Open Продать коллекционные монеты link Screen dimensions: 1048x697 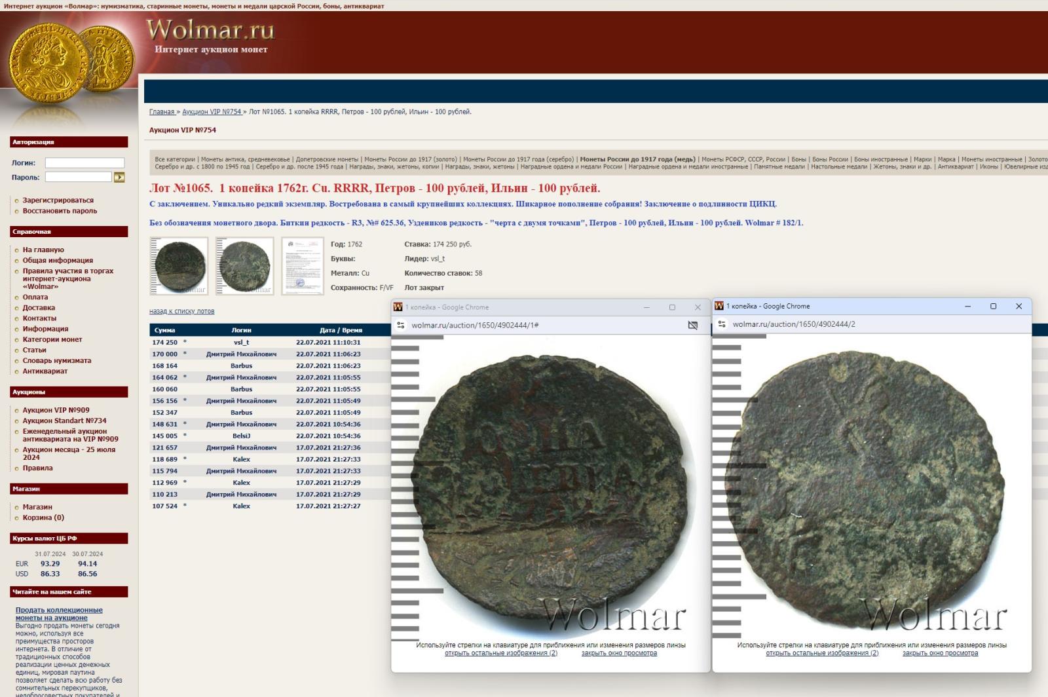pyautogui.click(x=59, y=614)
